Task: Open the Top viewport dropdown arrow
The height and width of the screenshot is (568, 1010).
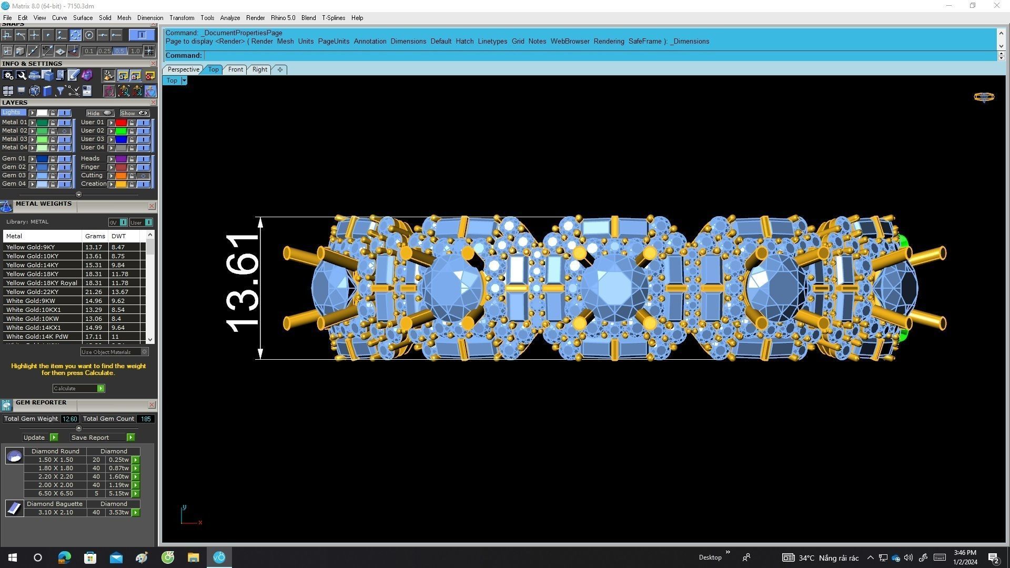Action: pos(184,80)
